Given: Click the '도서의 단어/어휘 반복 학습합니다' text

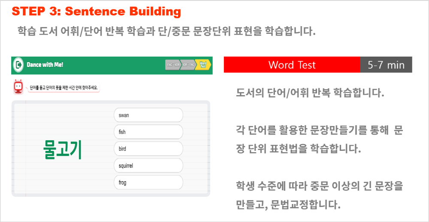Looking at the screenshot, I should pyautogui.click(x=310, y=93).
